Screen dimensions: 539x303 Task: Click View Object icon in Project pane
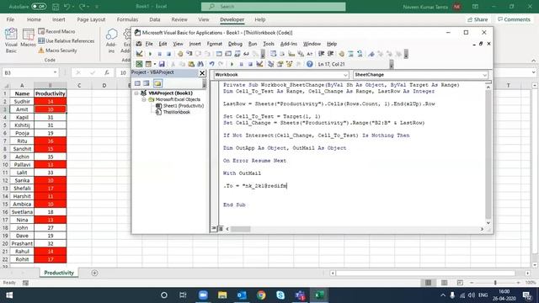(x=147, y=83)
